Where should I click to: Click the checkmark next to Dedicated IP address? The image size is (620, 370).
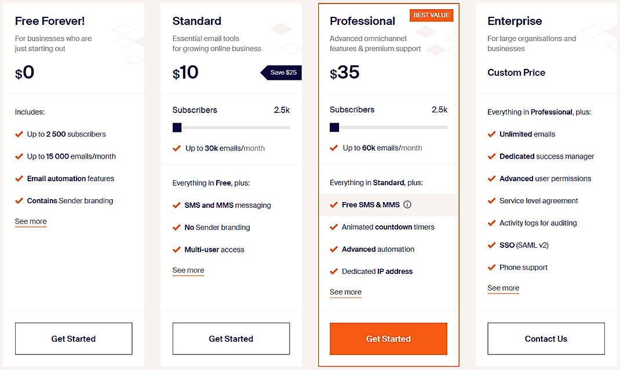pyautogui.click(x=334, y=271)
